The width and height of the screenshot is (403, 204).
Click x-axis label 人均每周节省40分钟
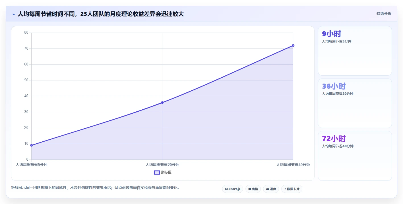coord(293,165)
